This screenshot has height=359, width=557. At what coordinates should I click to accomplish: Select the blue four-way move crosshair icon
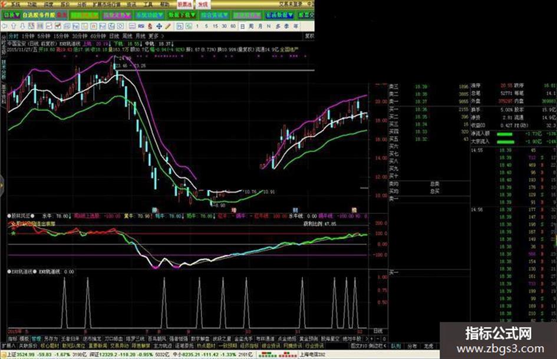pos(159,27)
